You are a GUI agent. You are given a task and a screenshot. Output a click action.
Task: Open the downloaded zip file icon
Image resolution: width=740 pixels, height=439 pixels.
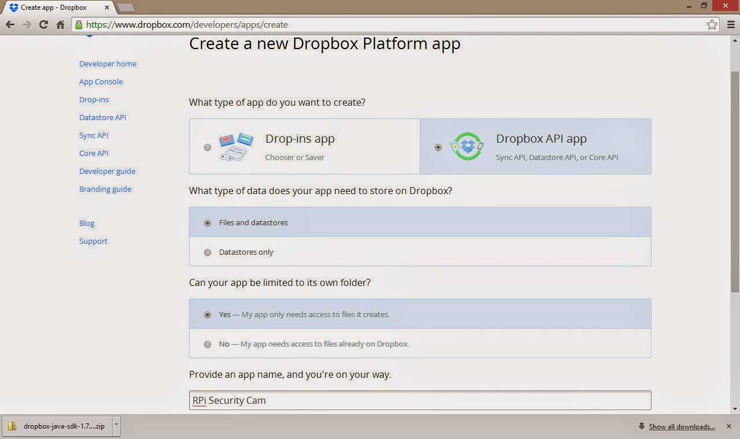pos(12,426)
